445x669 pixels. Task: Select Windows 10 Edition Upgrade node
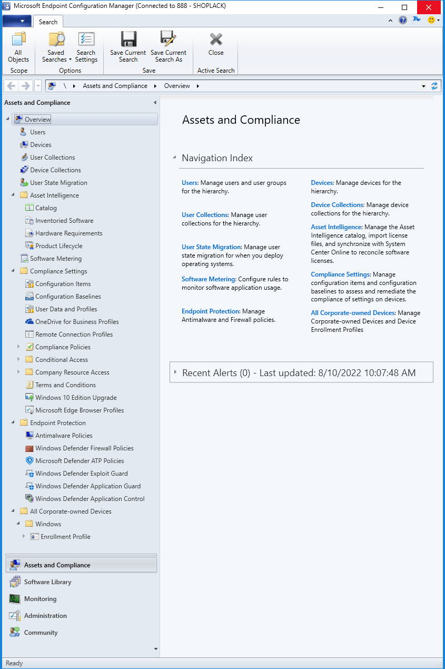(76, 398)
